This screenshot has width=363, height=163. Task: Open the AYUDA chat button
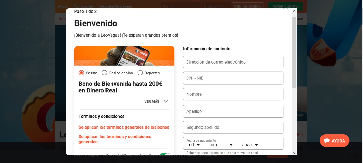point(334,140)
